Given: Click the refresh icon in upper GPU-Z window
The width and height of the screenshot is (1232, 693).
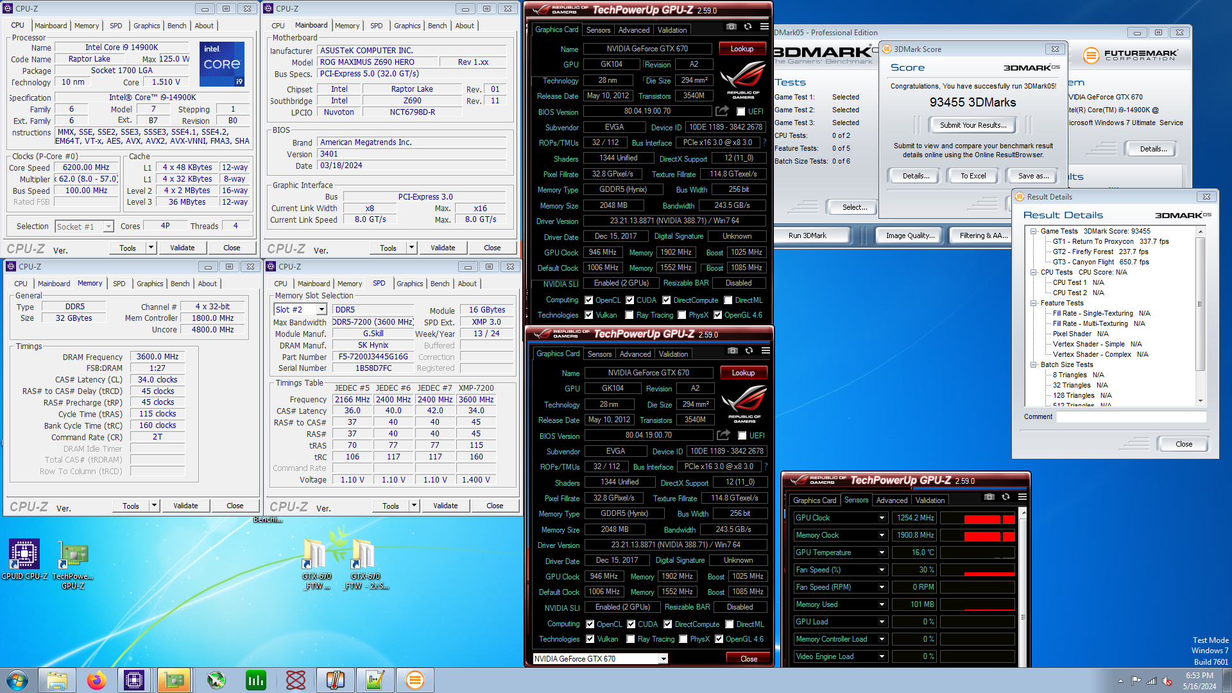Looking at the screenshot, I should (x=748, y=26).
